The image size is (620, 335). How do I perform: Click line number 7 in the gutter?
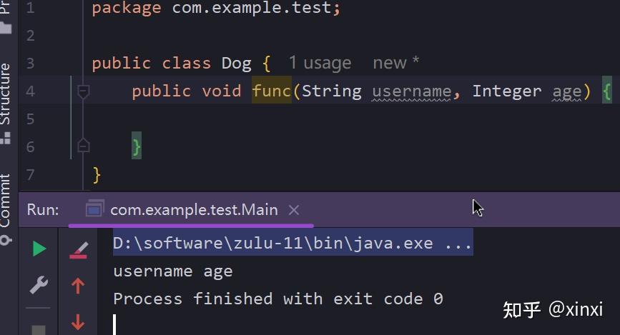pyautogui.click(x=29, y=175)
